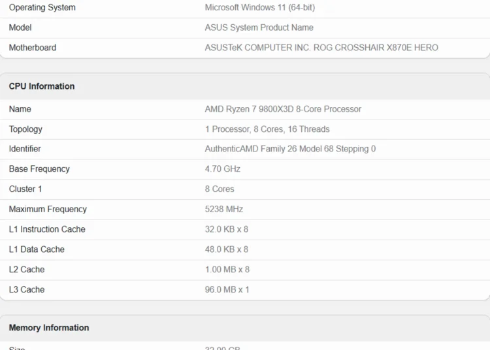Select the 'Operating System' label
This screenshot has width=490, height=350.
[x=42, y=7]
